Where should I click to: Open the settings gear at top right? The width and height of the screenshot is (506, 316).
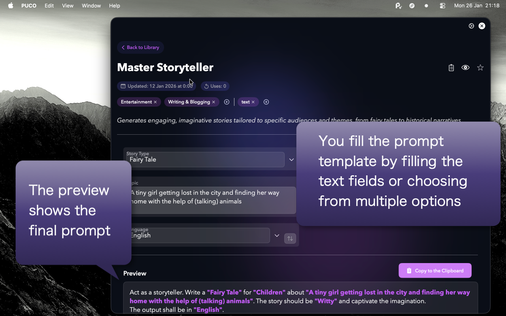click(471, 26)
